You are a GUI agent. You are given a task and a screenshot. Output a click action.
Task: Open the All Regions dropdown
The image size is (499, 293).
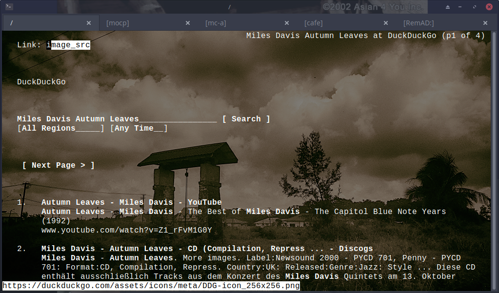[x=61, y=128]
